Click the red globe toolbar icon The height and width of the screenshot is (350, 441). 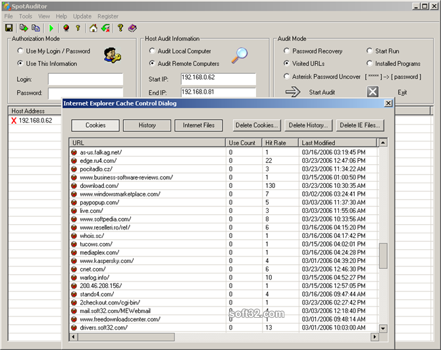(66, 28)
